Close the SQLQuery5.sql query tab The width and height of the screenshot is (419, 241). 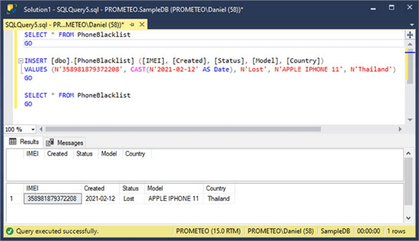140,25
